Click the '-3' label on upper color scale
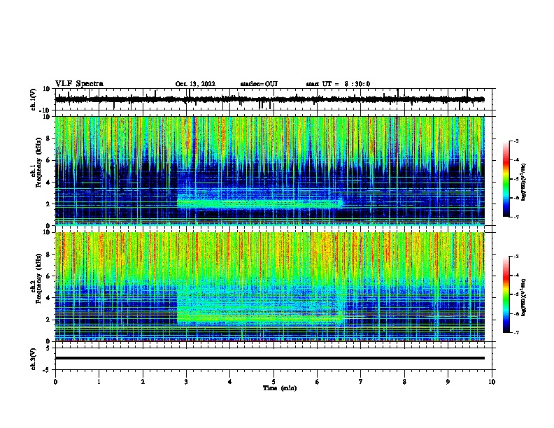The width and height of the screenshot is (554, 428). point(516,141)
